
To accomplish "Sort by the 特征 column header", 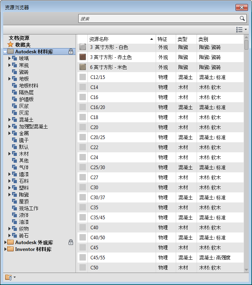I will [166, 39].
